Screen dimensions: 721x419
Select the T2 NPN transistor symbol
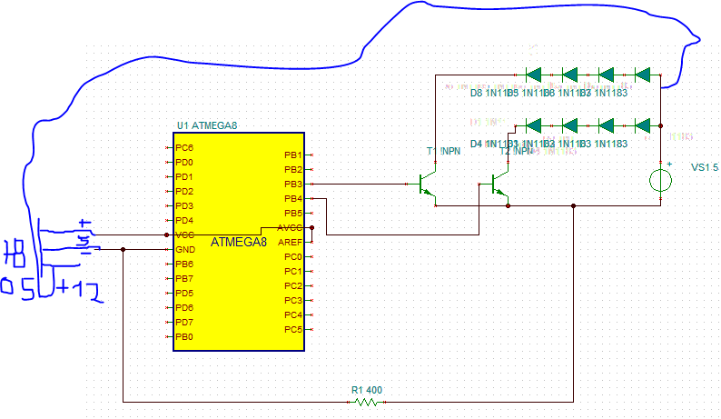(x=499, y=185)
